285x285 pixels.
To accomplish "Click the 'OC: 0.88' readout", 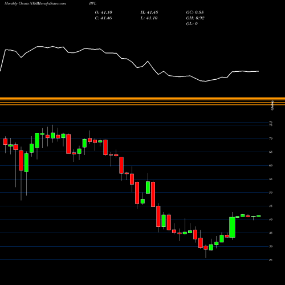I will tap(195, 13).
